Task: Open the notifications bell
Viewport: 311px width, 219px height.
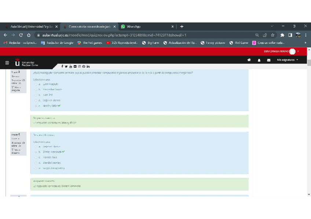Action: click(259, 60)
